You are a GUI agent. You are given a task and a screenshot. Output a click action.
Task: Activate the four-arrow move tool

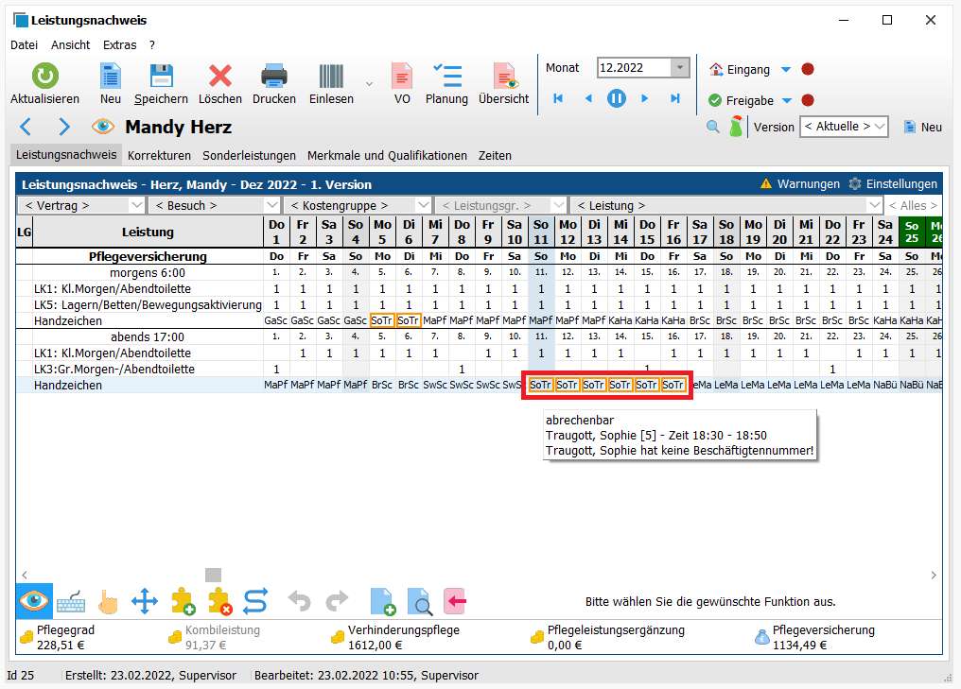click(145, 601)
